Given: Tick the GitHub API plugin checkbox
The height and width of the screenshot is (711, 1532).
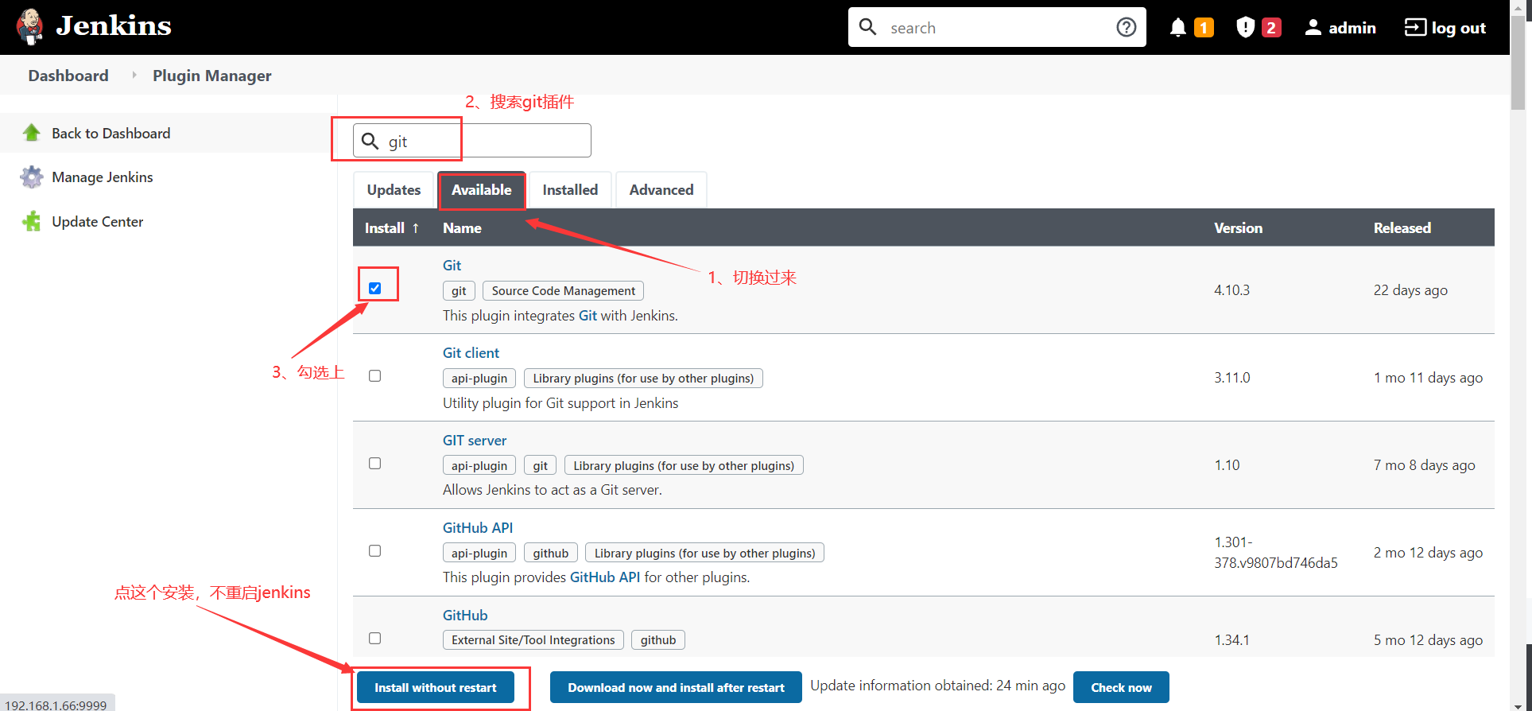Looking at the screenshot, I should (x=375, y=551).
